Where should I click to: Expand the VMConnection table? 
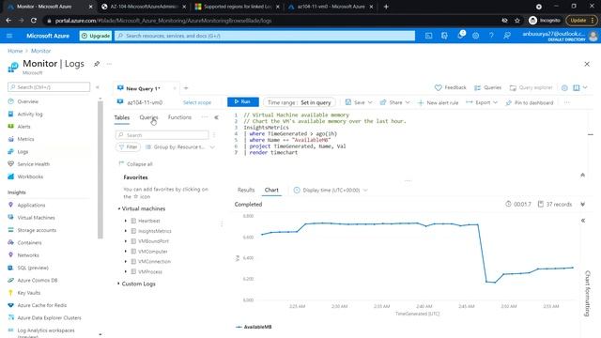point(125,261)
